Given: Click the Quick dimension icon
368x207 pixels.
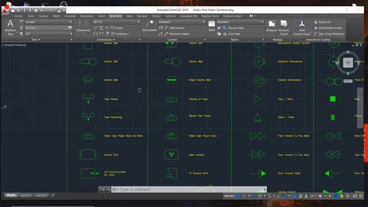Looking at the screenshot, I should click(x=113, y=28).
